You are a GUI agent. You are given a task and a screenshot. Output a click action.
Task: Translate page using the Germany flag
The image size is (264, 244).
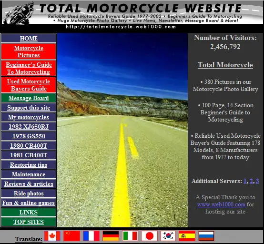(111, 236)
